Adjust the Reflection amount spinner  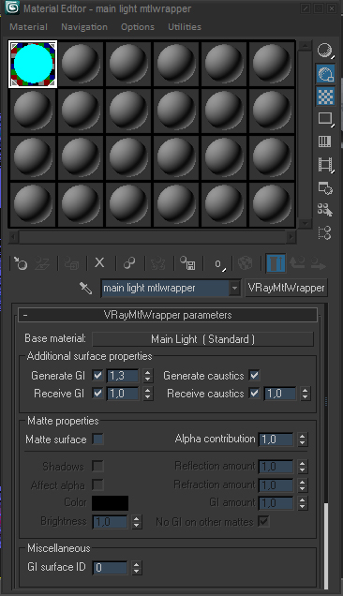(x=303, y=467)
